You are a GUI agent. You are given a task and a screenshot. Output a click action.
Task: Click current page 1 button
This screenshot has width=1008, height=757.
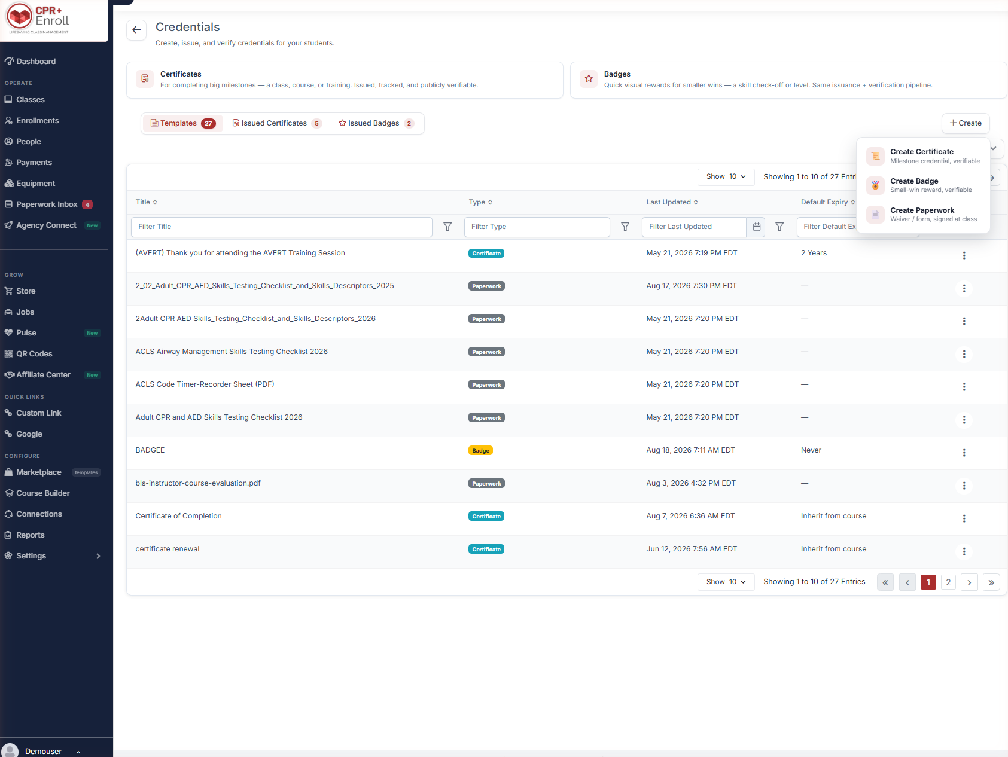[928, 582]
